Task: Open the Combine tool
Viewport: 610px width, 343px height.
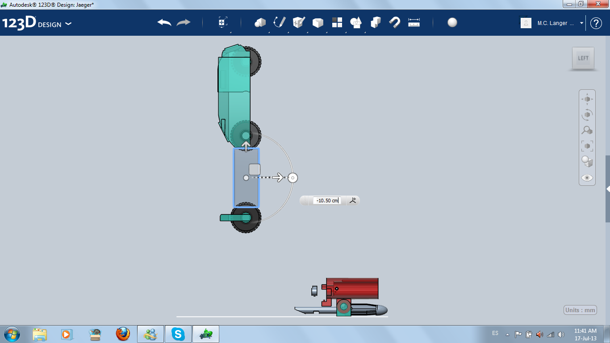Action: pos(376,22)
